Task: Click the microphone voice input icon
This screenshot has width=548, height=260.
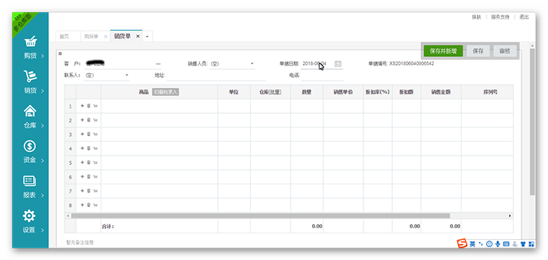Action: tap(498, 243)
